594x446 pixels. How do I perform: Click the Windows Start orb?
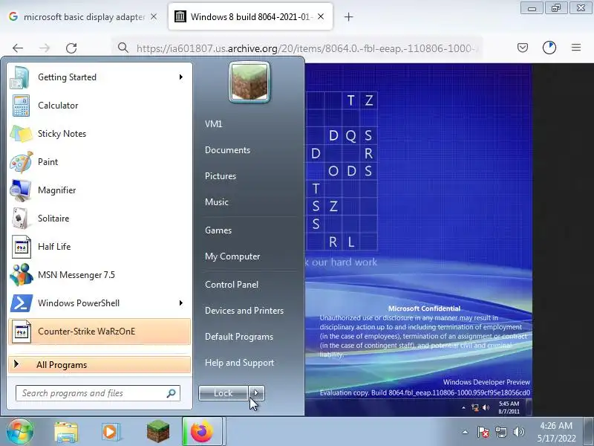point(20,431)
